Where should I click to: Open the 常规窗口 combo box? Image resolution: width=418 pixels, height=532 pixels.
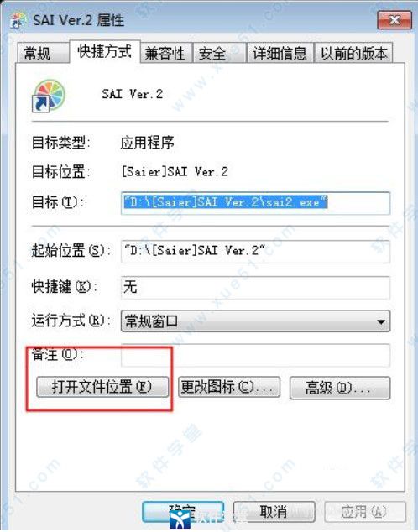(x=255, y=321)
